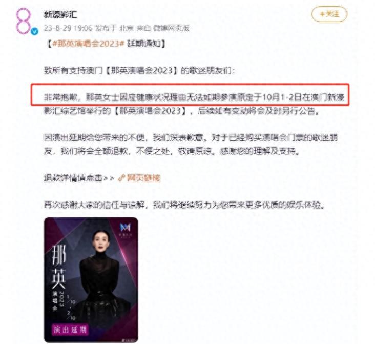Image resolution: width=375 pixels, height=344 pixels.
Task: Click the chain icon beside 网页链接
Action: pos(122,178)
